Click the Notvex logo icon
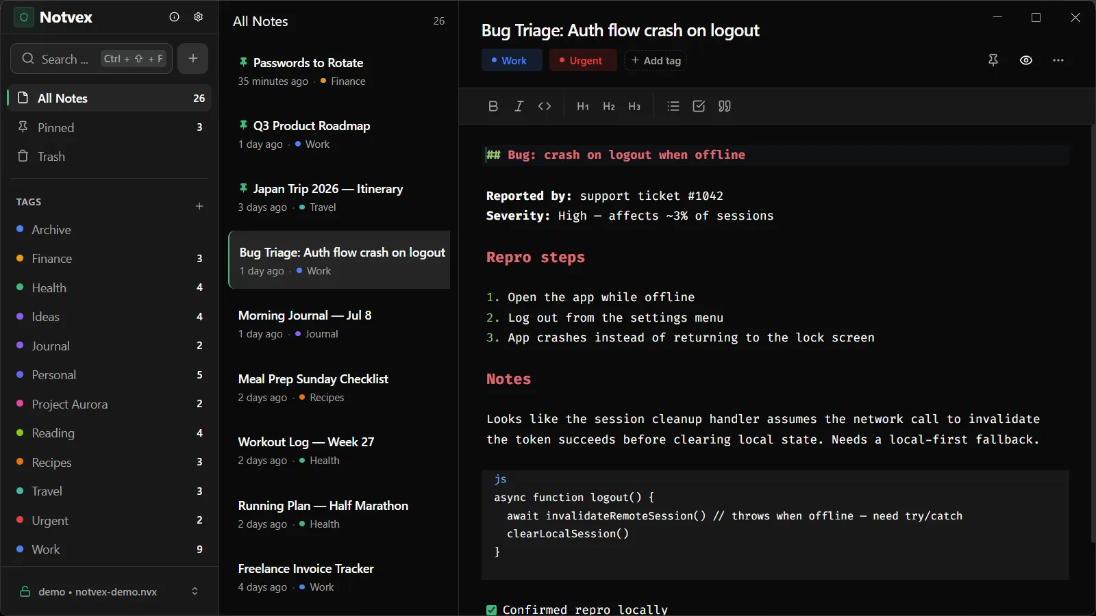Image resolution: width=1096 pixels, height=616 pixels. pyautogui.click(x=24, y=17)
